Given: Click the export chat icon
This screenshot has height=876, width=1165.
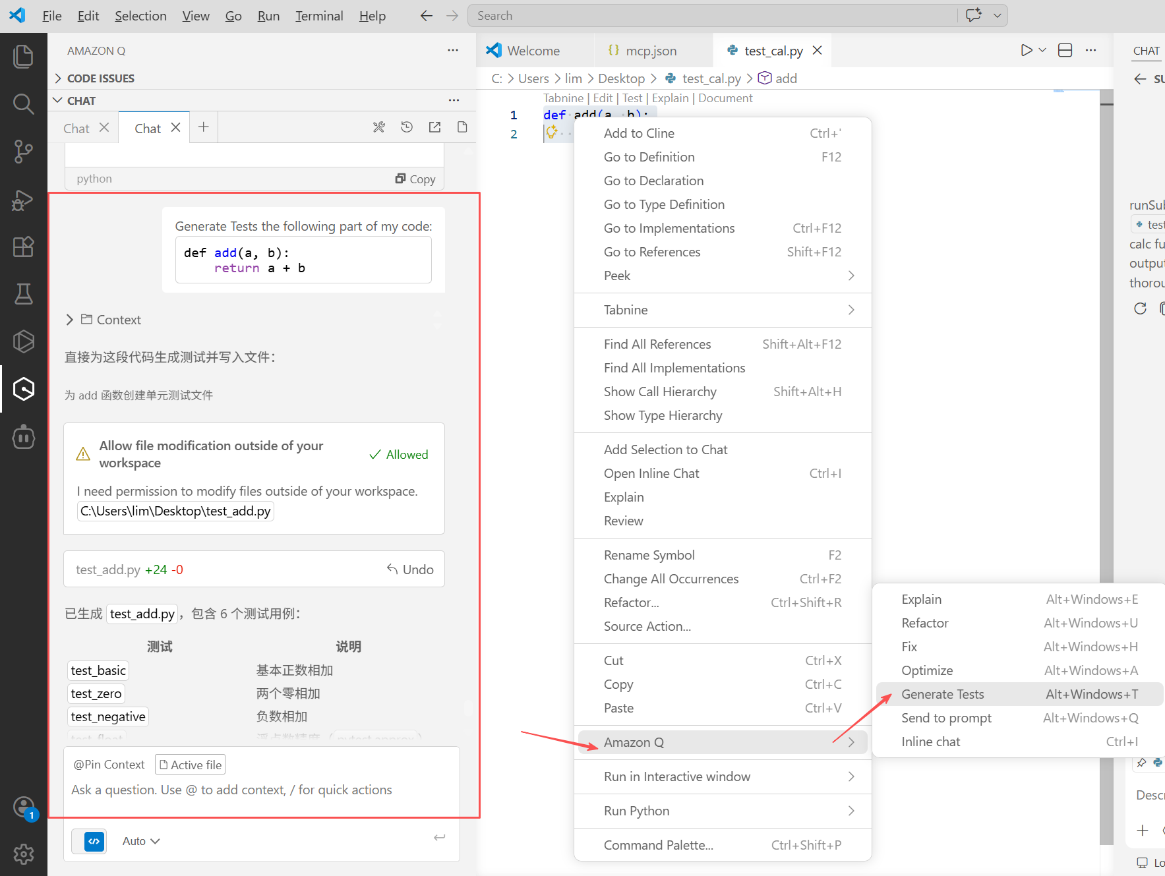Looking at the screenshot, I should coord(434,127).
